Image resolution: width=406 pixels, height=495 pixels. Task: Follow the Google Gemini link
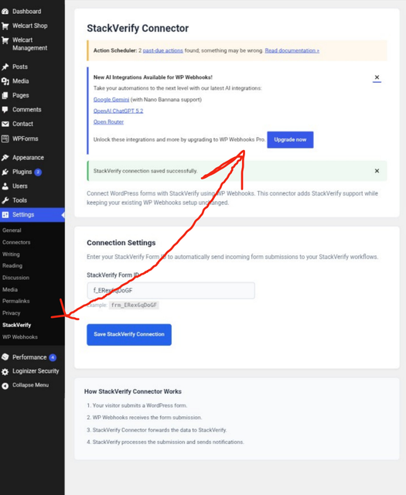pos(111,100)
